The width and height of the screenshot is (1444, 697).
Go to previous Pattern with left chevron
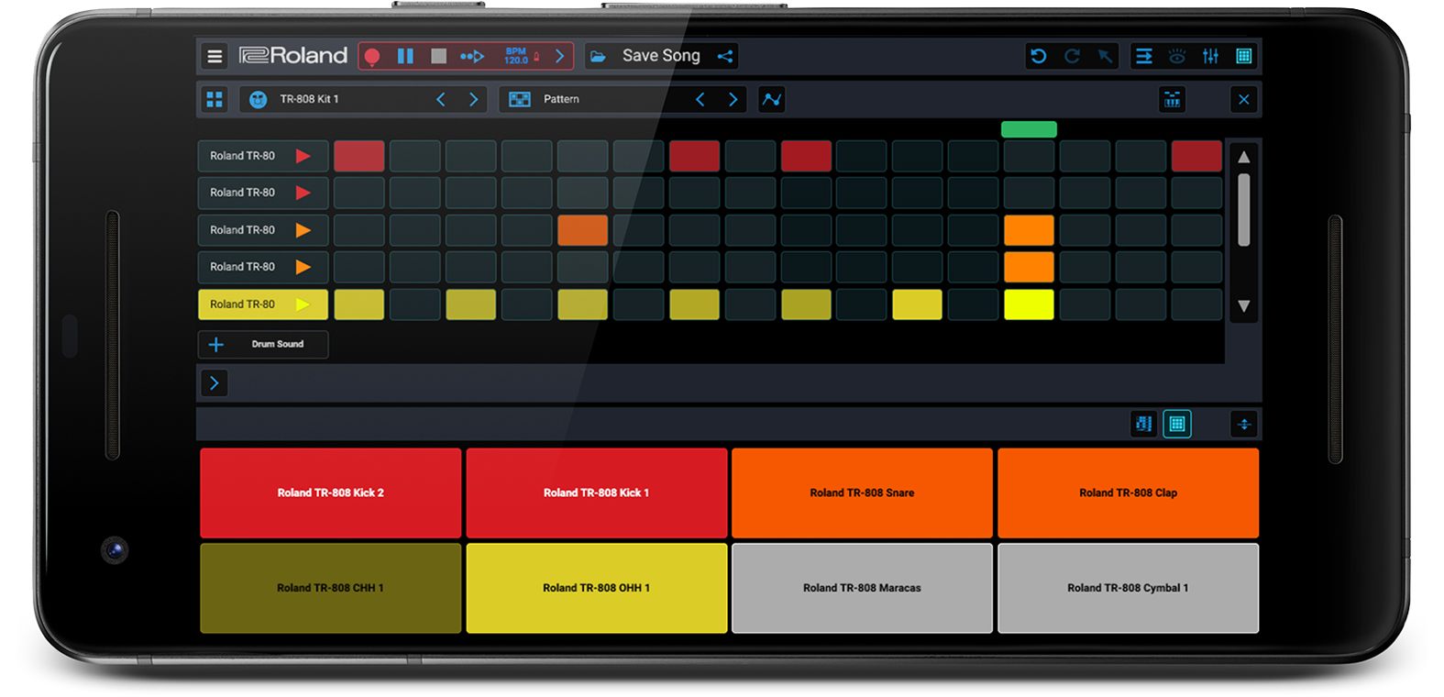click(700, 99)
